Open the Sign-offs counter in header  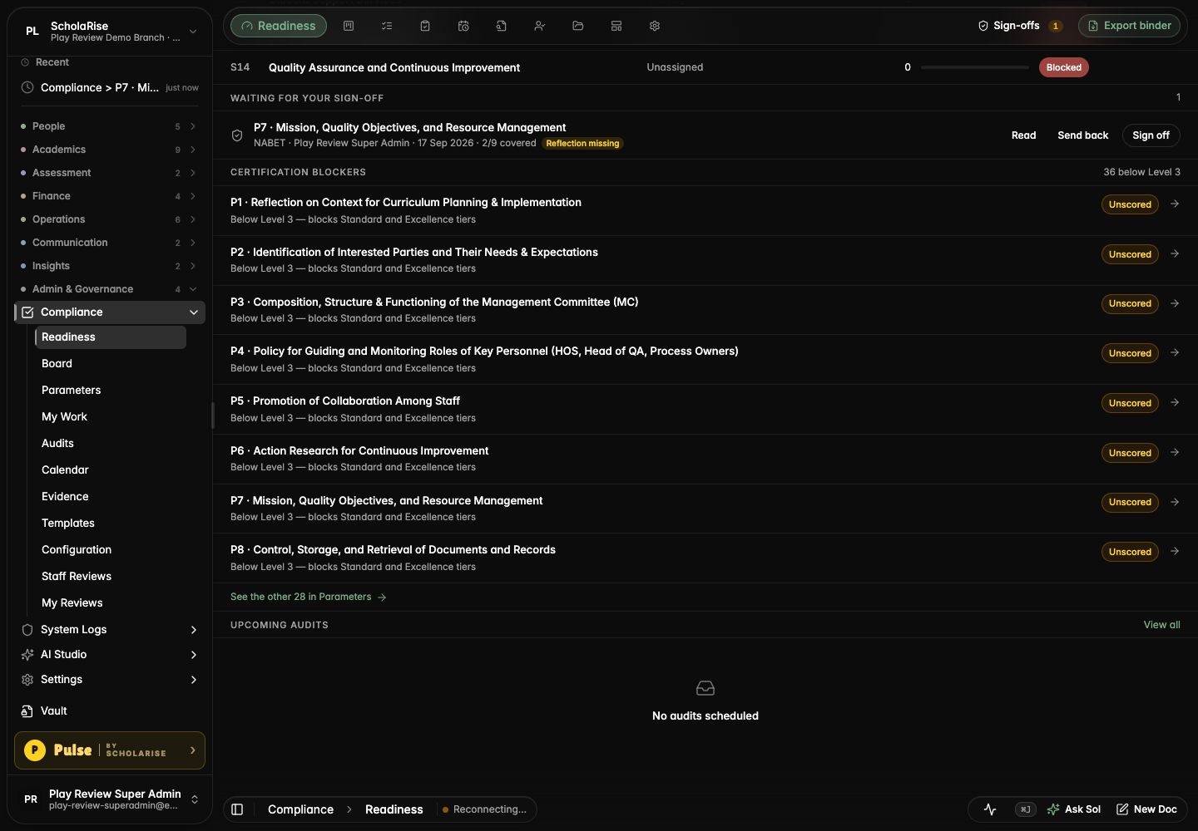coord(1020,26)
